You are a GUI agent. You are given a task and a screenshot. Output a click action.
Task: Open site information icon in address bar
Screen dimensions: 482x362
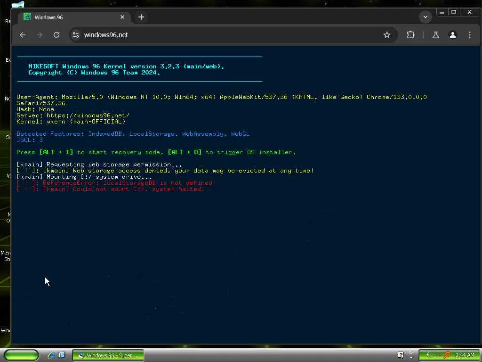pyautogui.click(x=76, y=35)
